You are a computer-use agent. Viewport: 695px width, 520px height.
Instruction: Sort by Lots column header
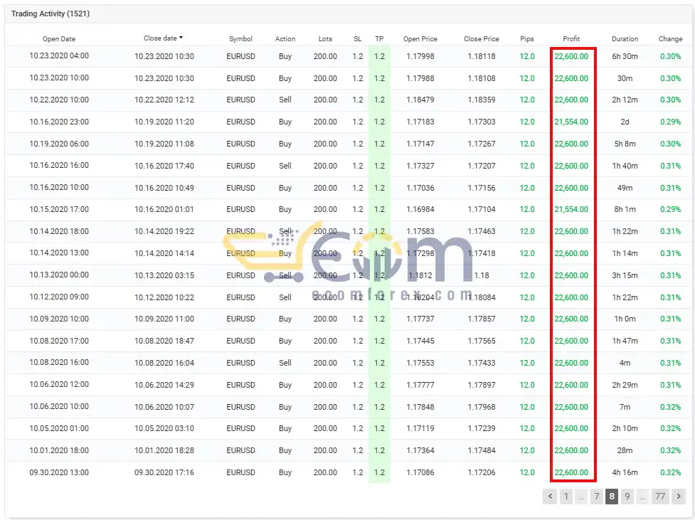(325, 38)
